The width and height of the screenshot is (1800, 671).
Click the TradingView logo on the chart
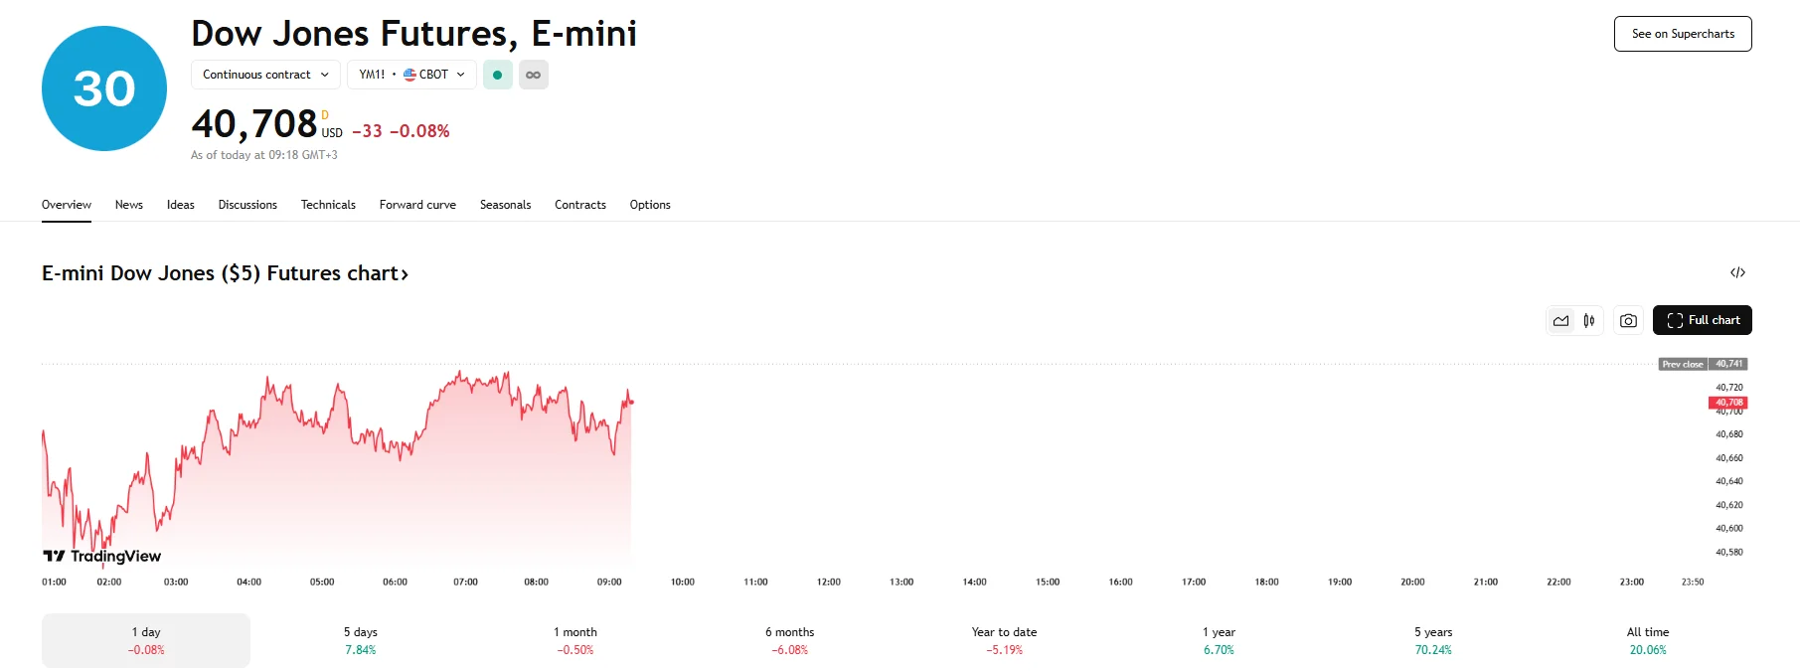click(101, 556)
